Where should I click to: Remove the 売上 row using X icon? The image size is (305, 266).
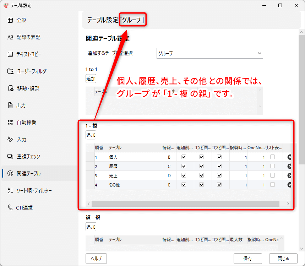tap(289, 175)
